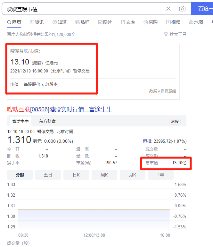Click the 13.10 market value figure

pos(20,62)
